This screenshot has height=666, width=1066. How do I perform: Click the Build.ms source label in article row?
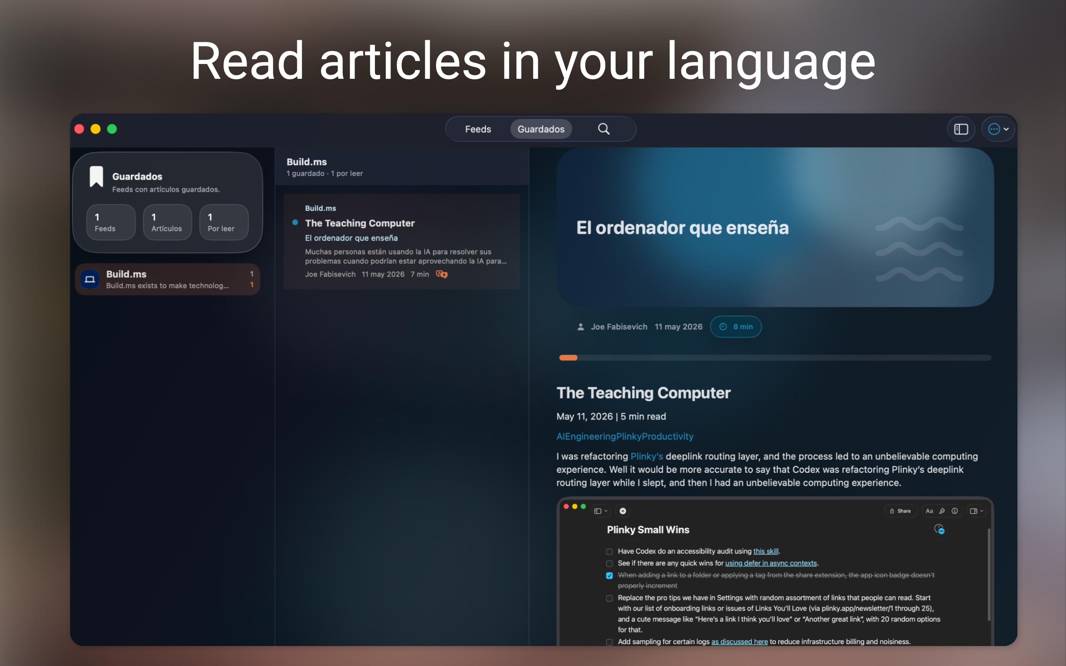[x=320, y=208]
